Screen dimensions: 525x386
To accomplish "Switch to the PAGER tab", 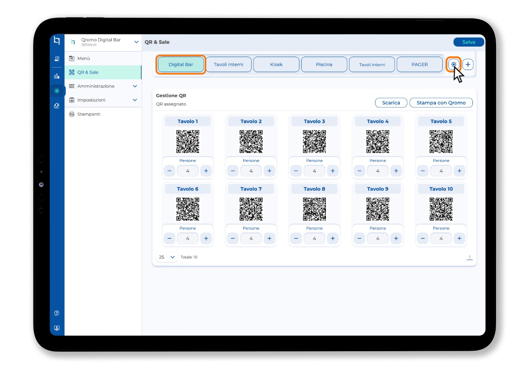I will click(x=420, y=65).
